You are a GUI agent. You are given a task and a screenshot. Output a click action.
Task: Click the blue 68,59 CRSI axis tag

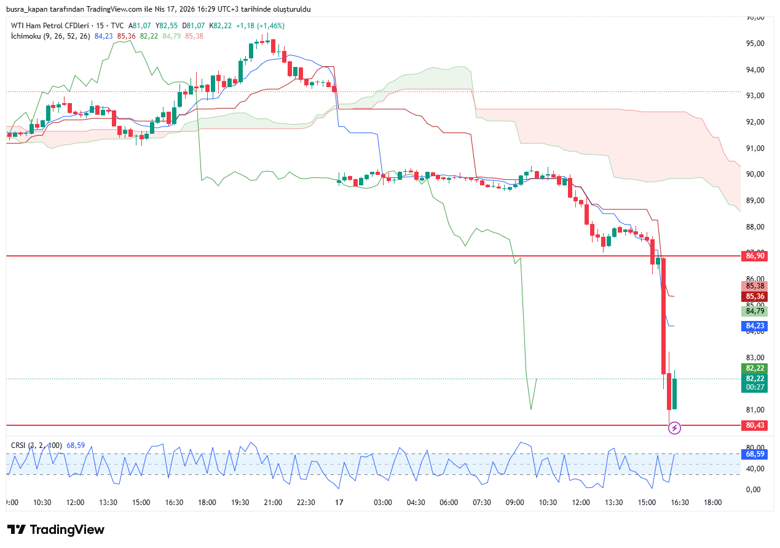point(754,454)
